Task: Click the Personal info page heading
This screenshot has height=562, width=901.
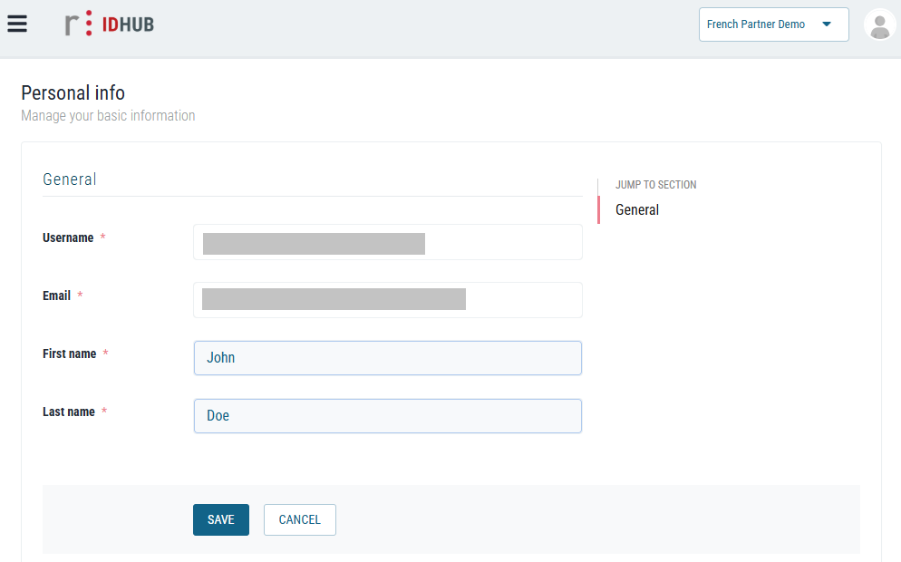Action: click(x=73, y=92)
